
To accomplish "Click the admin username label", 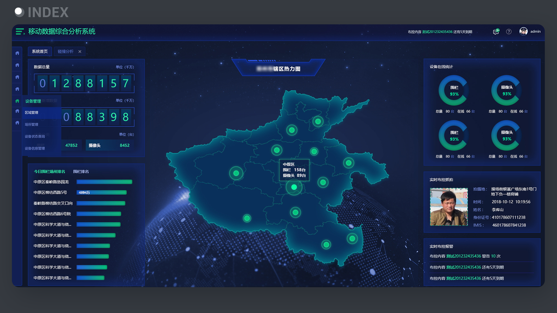I will point(535,32).
